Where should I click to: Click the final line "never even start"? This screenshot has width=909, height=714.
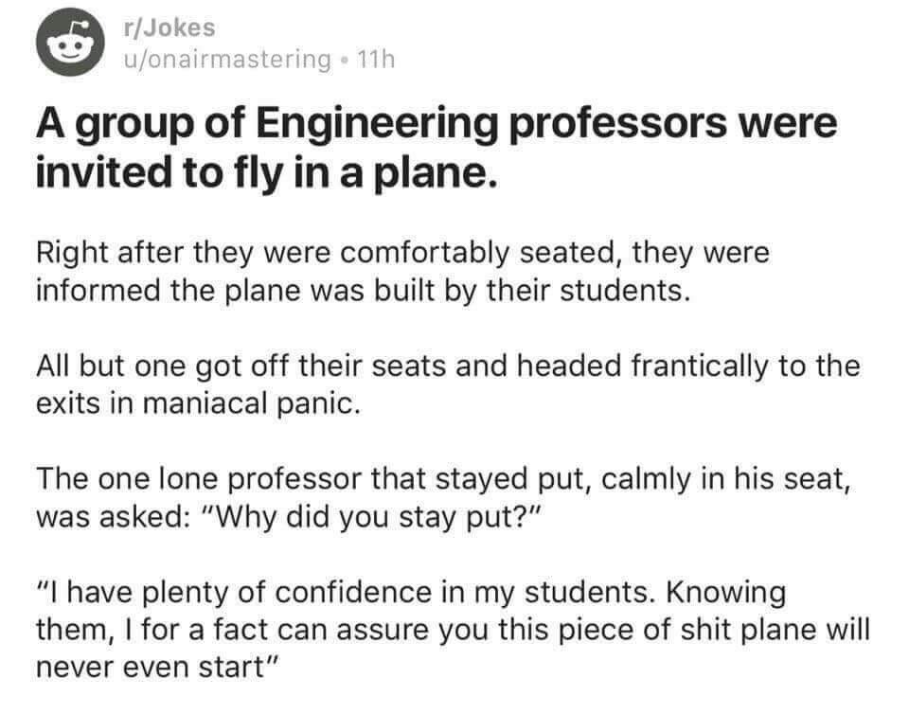point(156,666)
